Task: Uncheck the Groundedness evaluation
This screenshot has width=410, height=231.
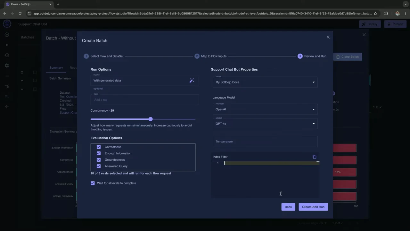Action: [x=99, y=160]
